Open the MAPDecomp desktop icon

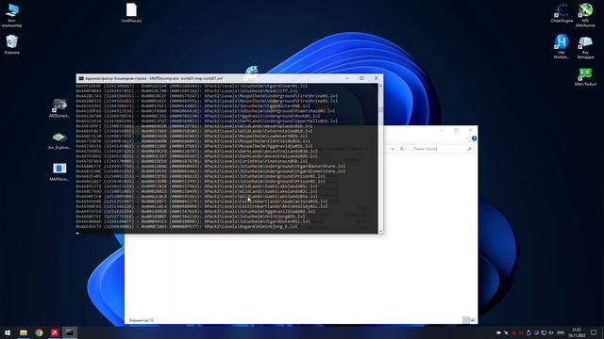pos(59,171)
